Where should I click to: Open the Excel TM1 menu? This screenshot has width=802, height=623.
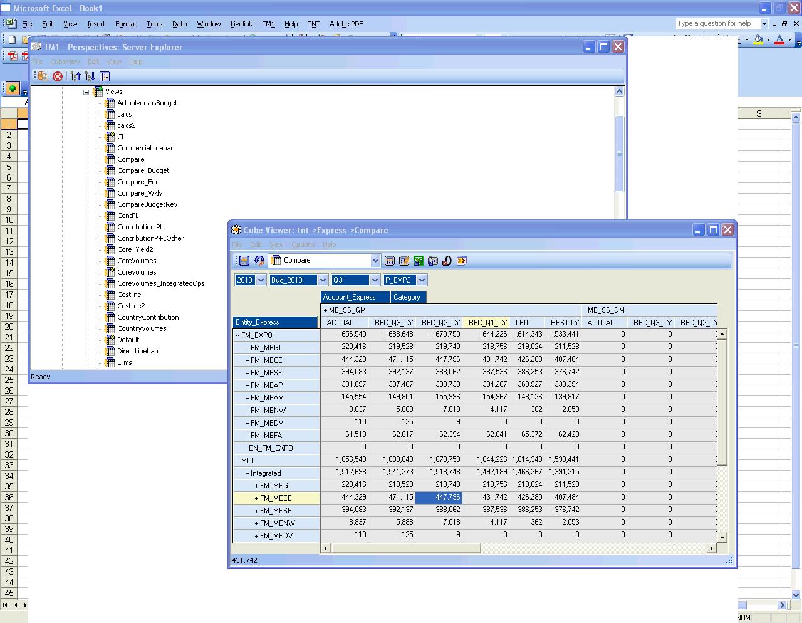[x=268, y=24]
